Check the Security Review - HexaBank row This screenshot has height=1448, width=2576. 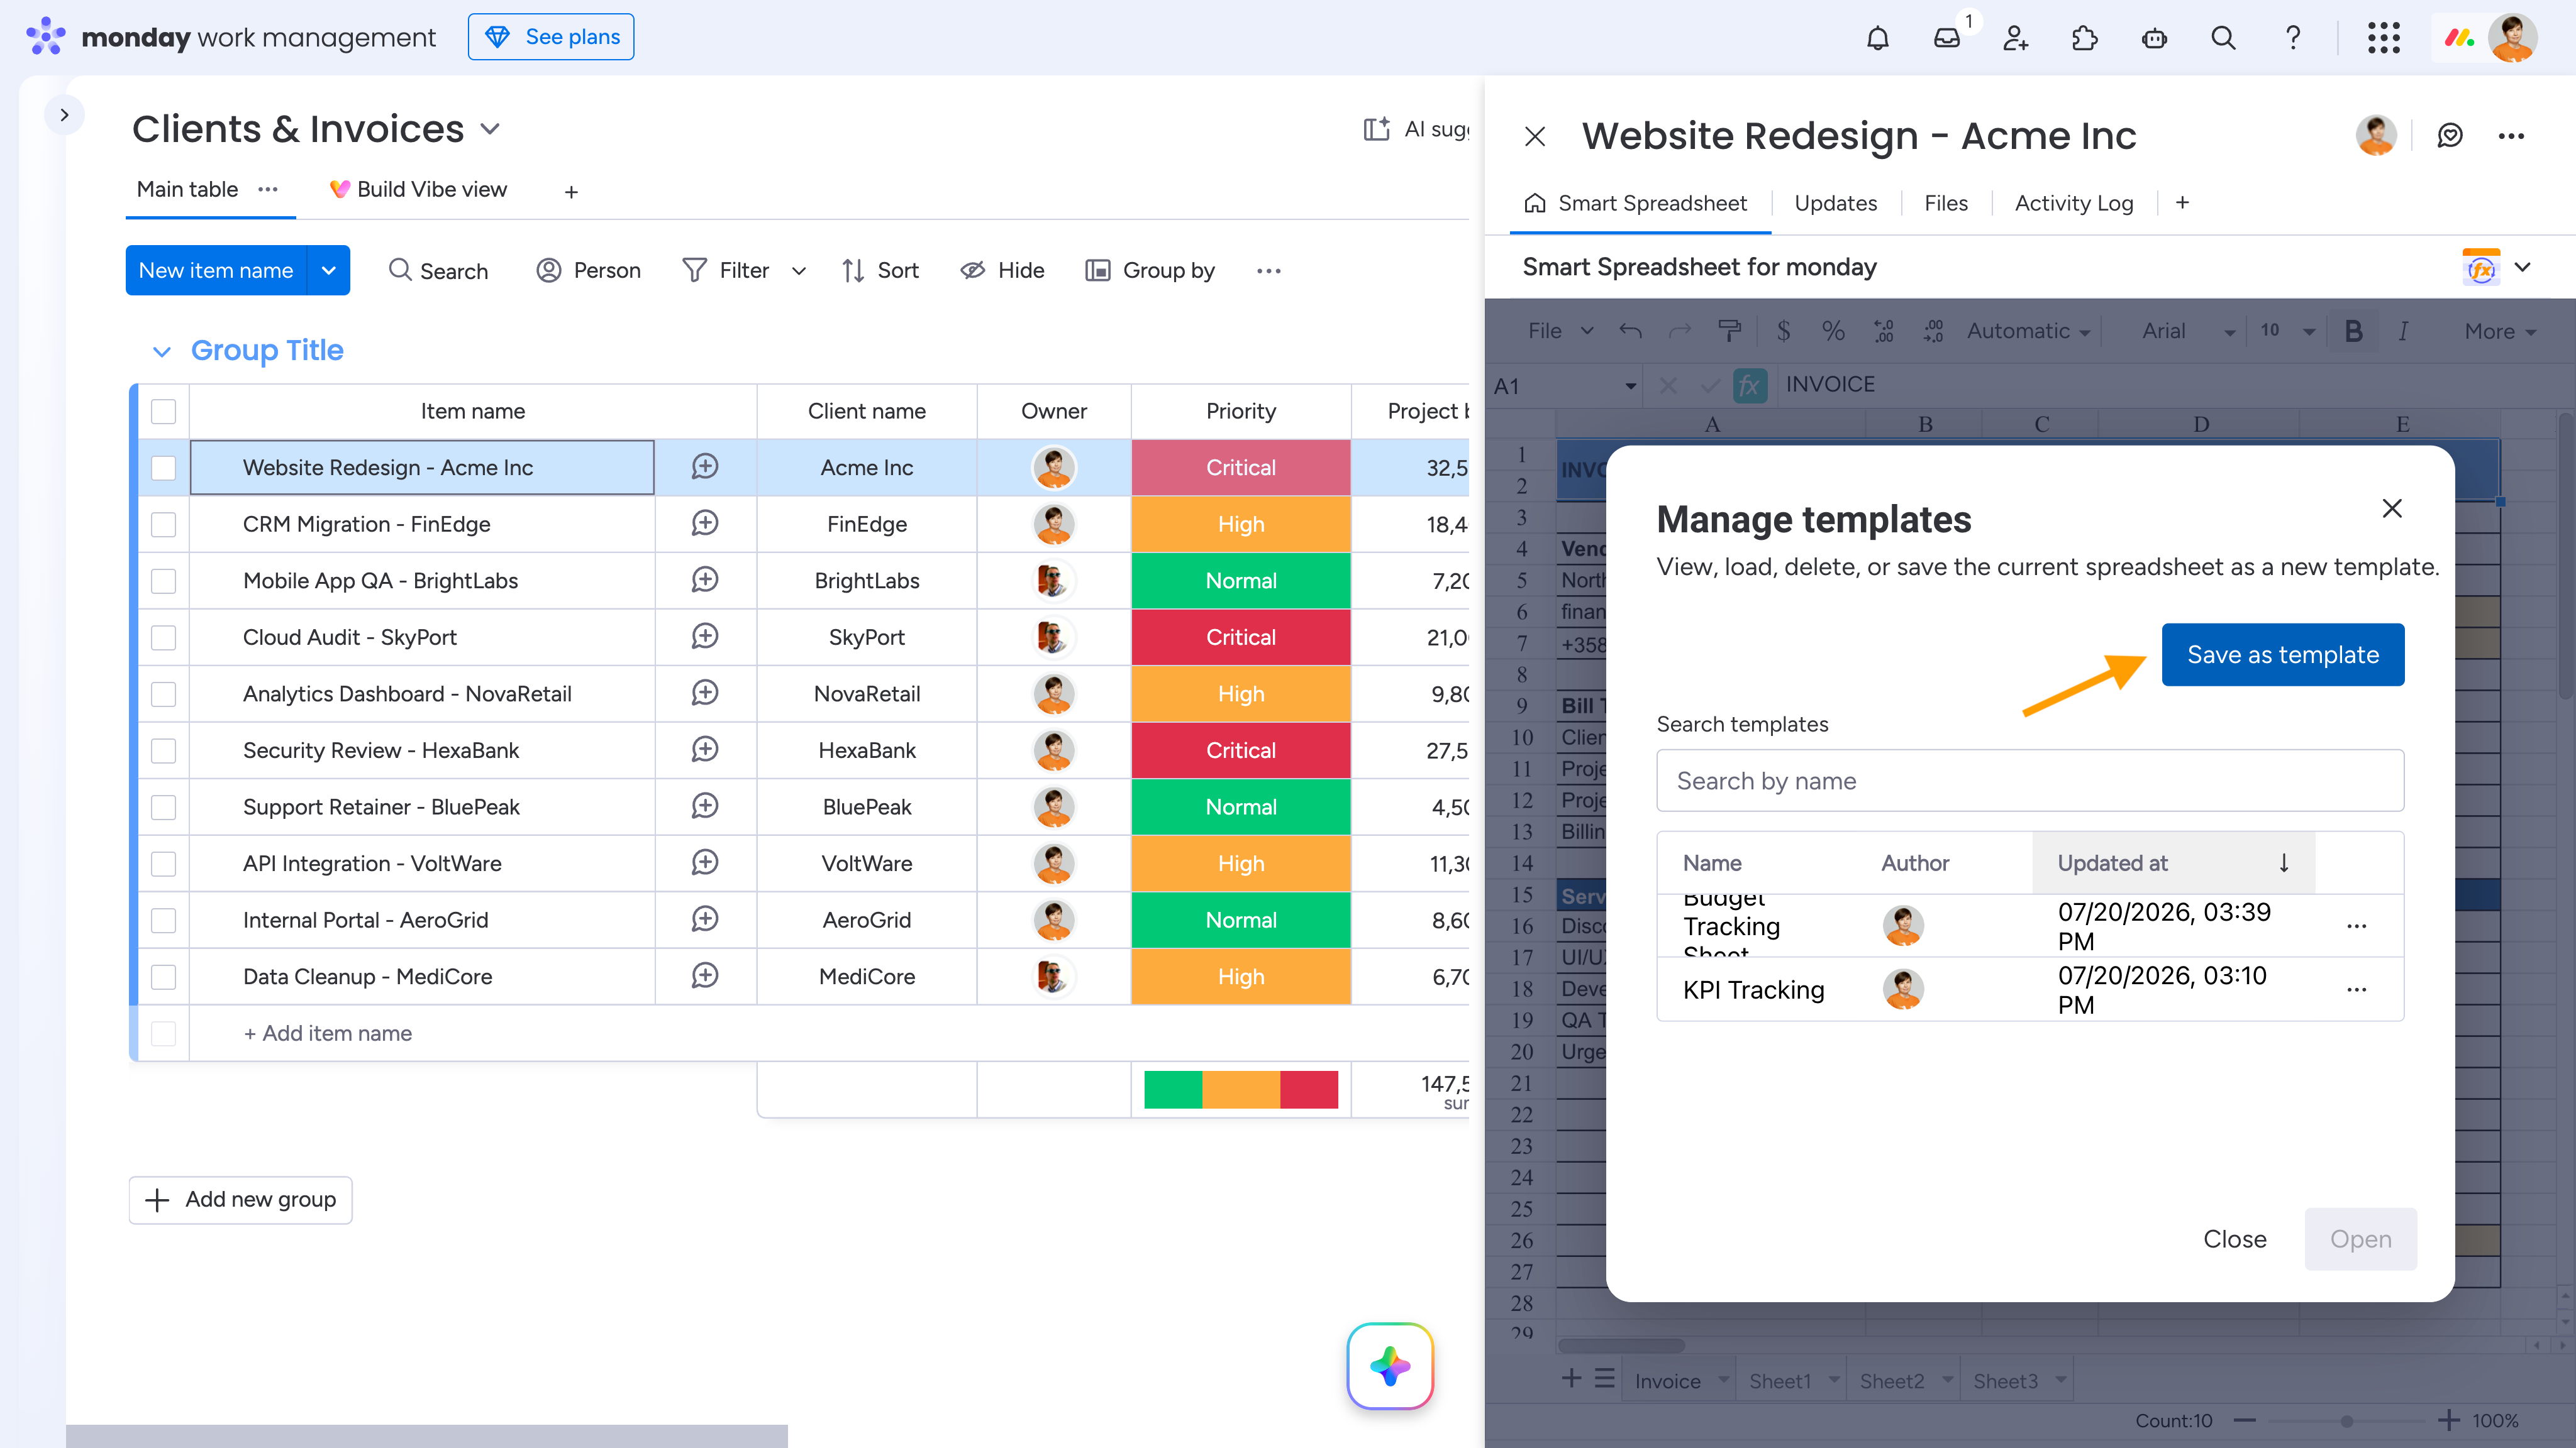point(163,750)
